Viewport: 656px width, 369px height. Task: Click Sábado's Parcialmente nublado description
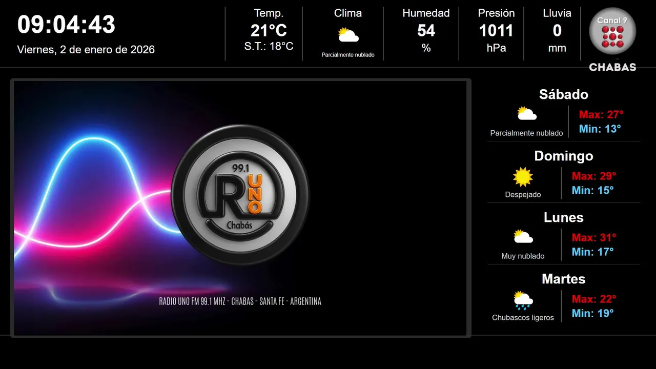point(526,133)
